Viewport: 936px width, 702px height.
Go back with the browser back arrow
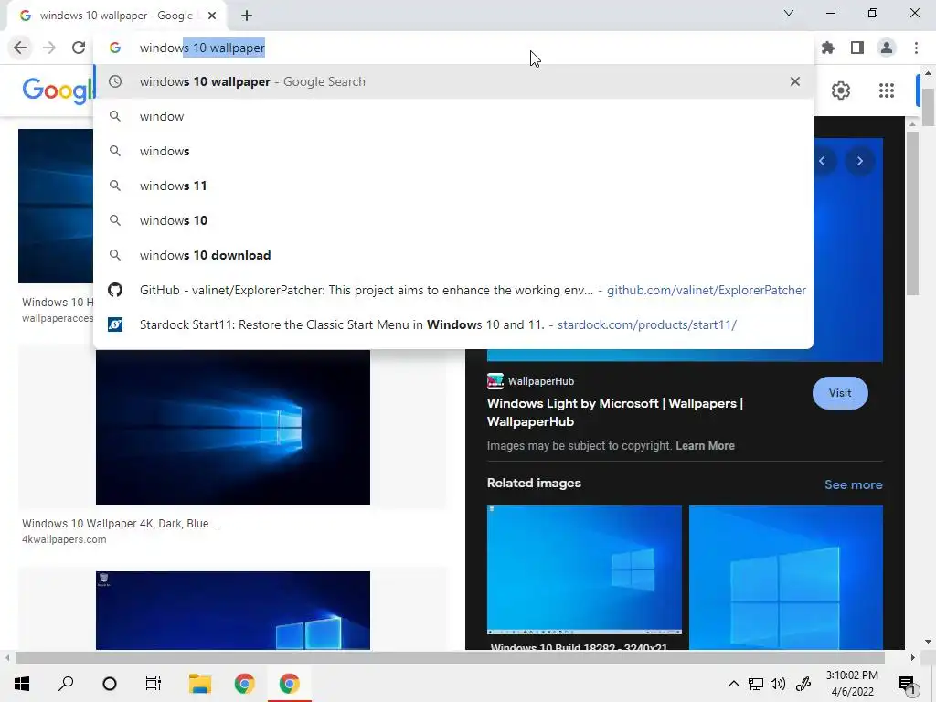(20, 48)
